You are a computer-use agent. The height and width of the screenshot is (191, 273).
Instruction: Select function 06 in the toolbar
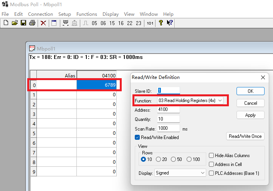pyautogui.click(x=103, y=23)
